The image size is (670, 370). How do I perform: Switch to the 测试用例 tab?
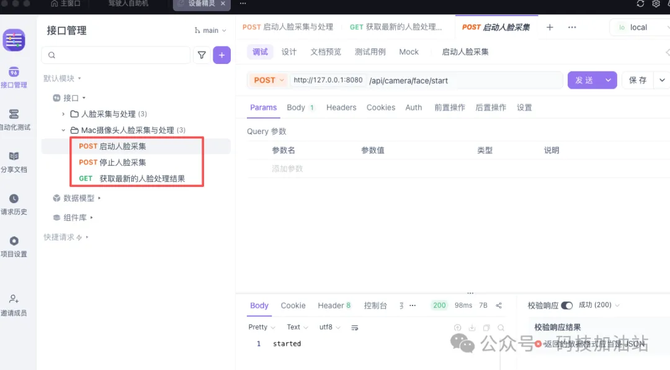pyautogui.click(x=370, y=52)
